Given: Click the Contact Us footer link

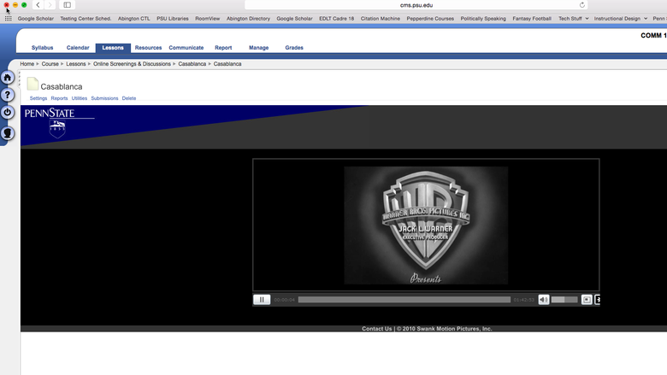Looking at the screenshot, I should [376, 329].
